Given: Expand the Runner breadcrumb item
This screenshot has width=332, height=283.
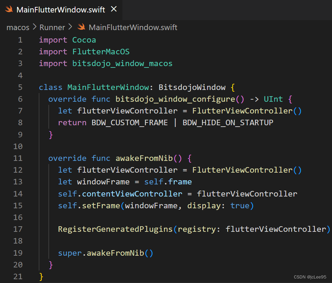Looking at the screenshot, I should (52, 27).
